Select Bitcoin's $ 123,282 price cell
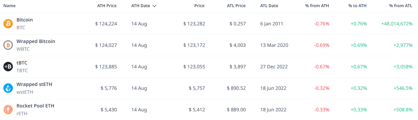Viewport: 418px width, 120px height. coord(194,24)
